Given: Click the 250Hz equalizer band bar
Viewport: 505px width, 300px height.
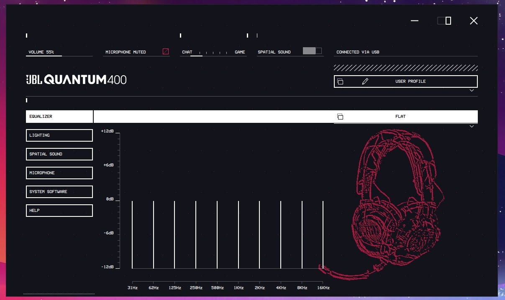Looking at the screenshot, I should click(196, 234).
